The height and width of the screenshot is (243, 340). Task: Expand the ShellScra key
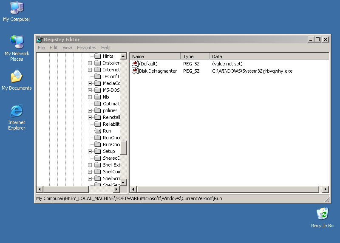pyautogui.click(x=90, y=178)
